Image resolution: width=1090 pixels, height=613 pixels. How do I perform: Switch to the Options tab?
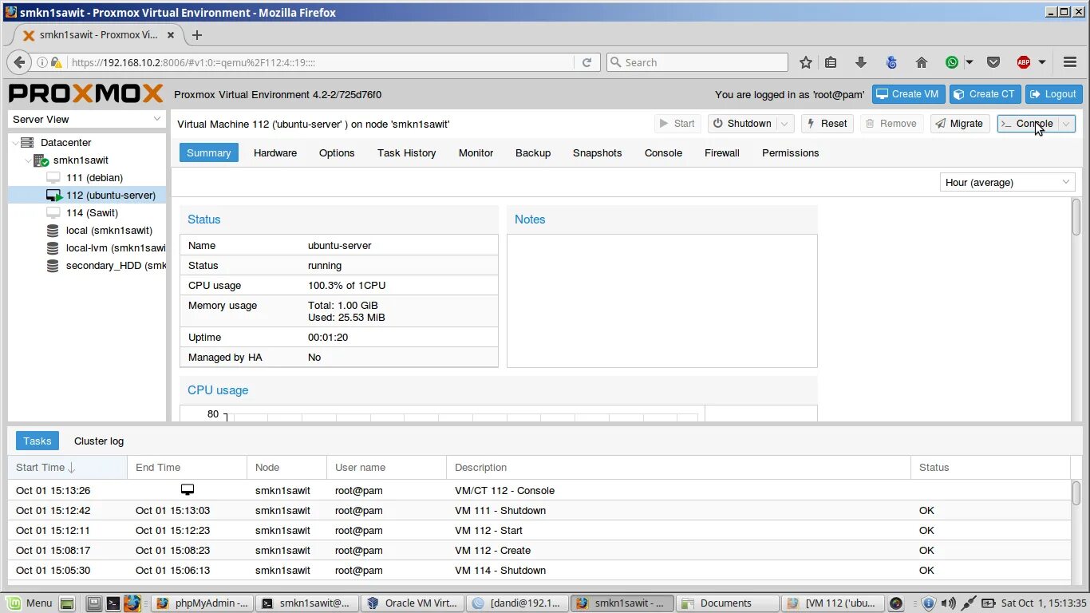coord(337,153)
